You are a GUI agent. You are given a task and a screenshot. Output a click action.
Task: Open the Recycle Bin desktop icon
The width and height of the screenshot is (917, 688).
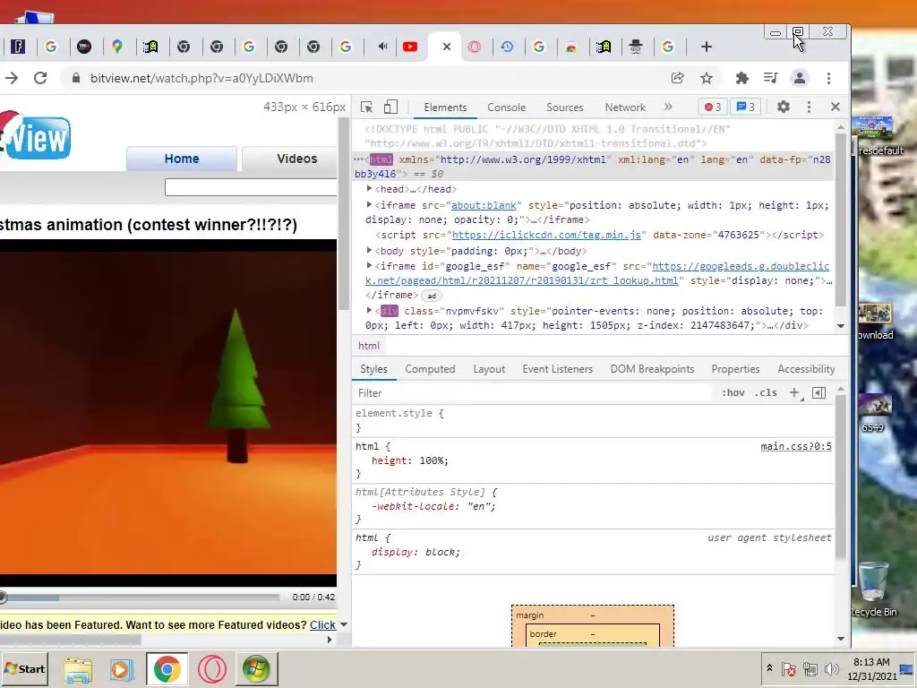pos(873,589)
